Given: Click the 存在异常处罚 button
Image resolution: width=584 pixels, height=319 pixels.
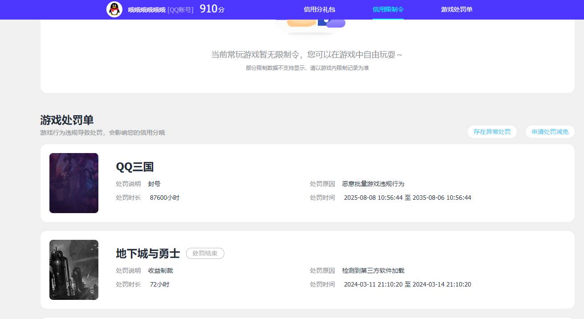Looking at the screenshot, I should point(492,131).
